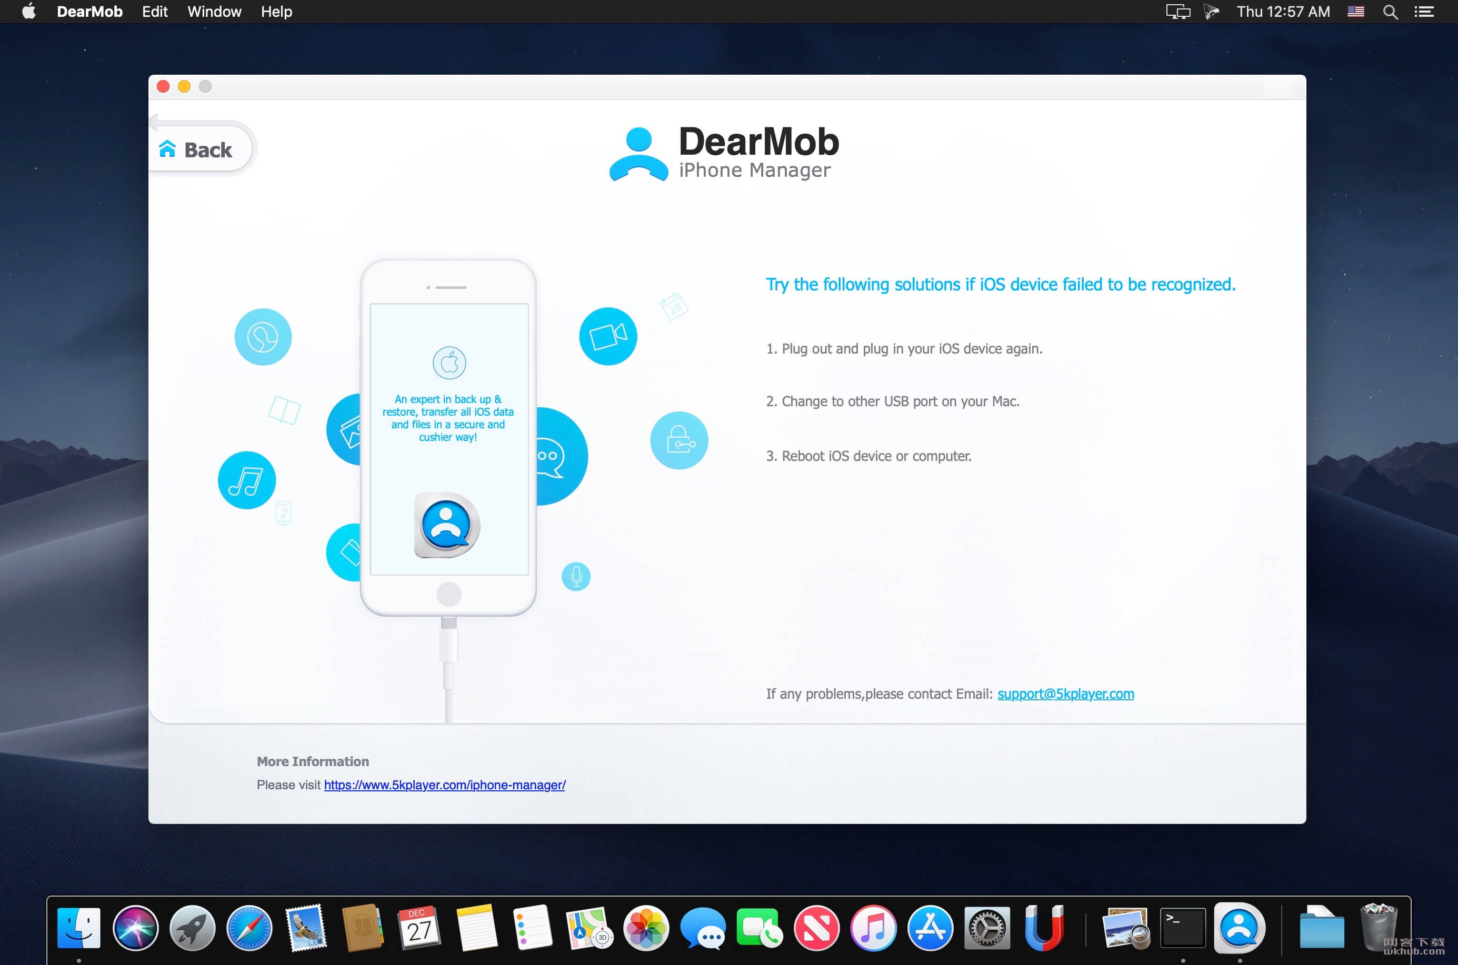Screen dimensions: 1458x965
Task: Open News from the Dock
Action: point(816,928)
